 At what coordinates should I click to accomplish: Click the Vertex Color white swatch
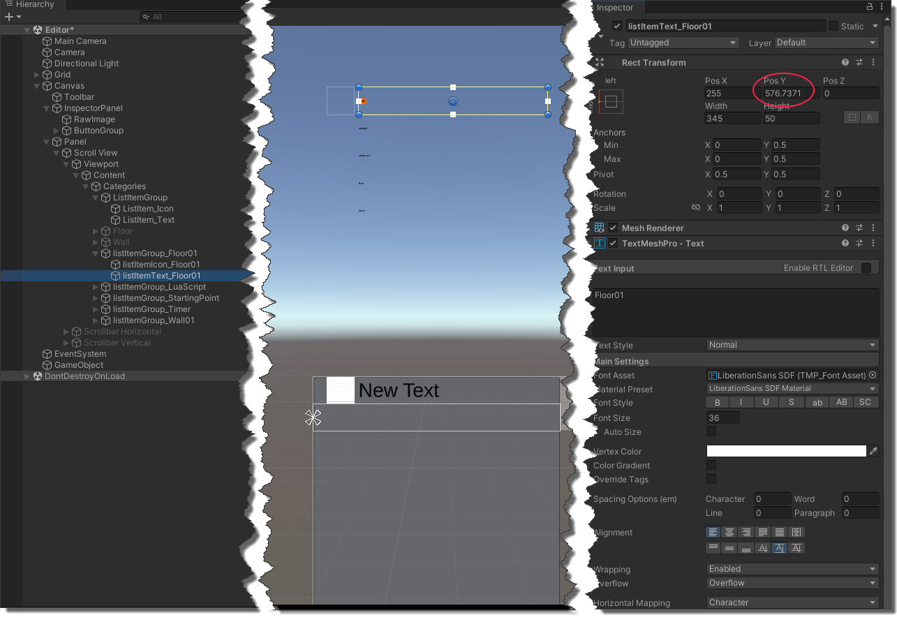click(x=787, y=451)
